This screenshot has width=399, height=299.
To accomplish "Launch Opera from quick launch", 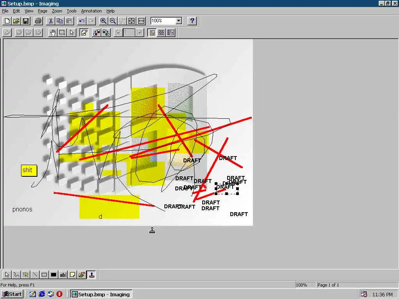I will coord(59,294).
